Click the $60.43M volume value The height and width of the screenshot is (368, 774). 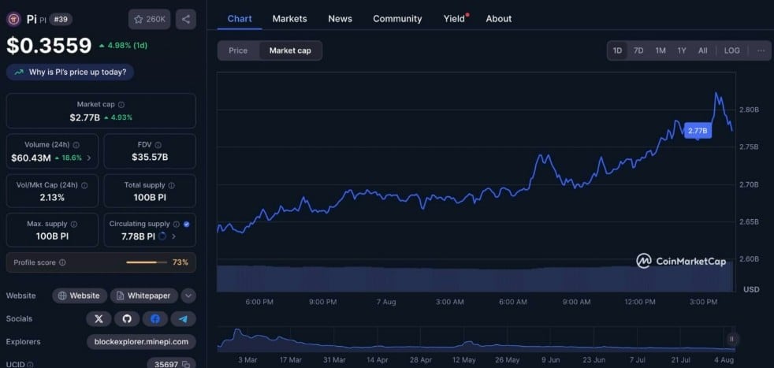(31, 158)
